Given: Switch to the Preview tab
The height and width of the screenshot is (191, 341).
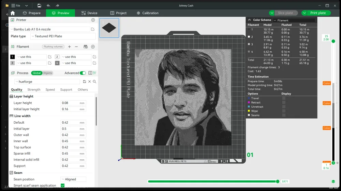Looking at the screenshot, I should [x=60, y=13].
